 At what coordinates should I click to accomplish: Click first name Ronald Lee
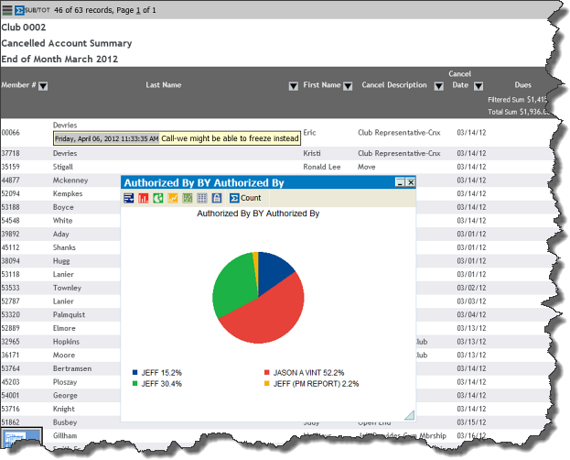[322, 167]
